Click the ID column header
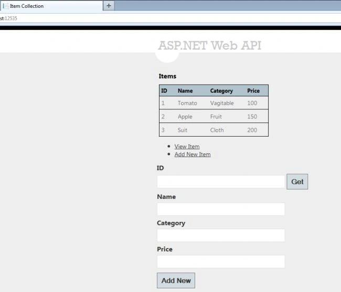The image size is (341, 292). 164,91
